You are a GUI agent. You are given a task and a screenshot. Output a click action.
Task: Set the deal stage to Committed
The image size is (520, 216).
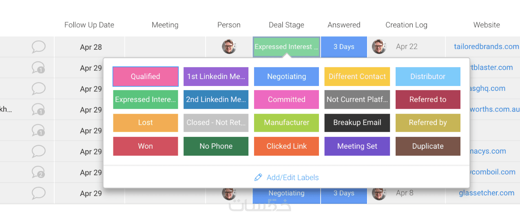tap(286, 100)
